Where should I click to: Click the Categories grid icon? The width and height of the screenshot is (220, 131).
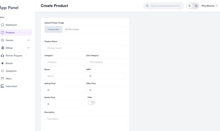click(x=3, y=71)
